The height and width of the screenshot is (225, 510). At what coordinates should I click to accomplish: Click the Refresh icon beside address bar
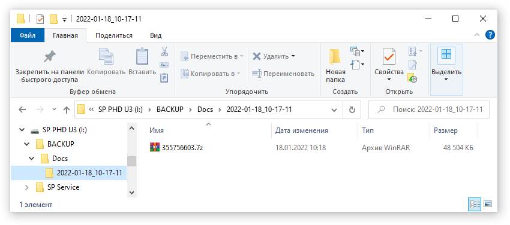352,110
